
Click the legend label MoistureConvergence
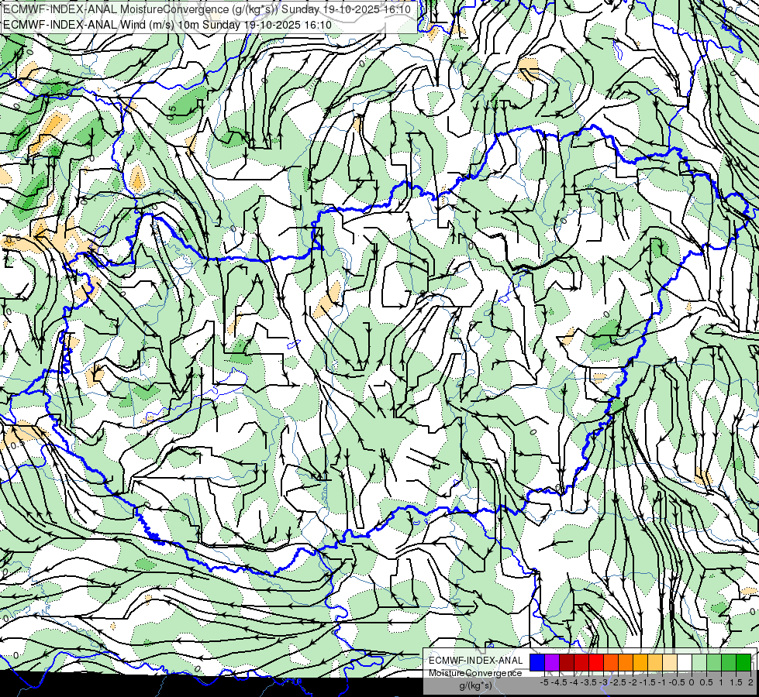(x=475, y=673)
